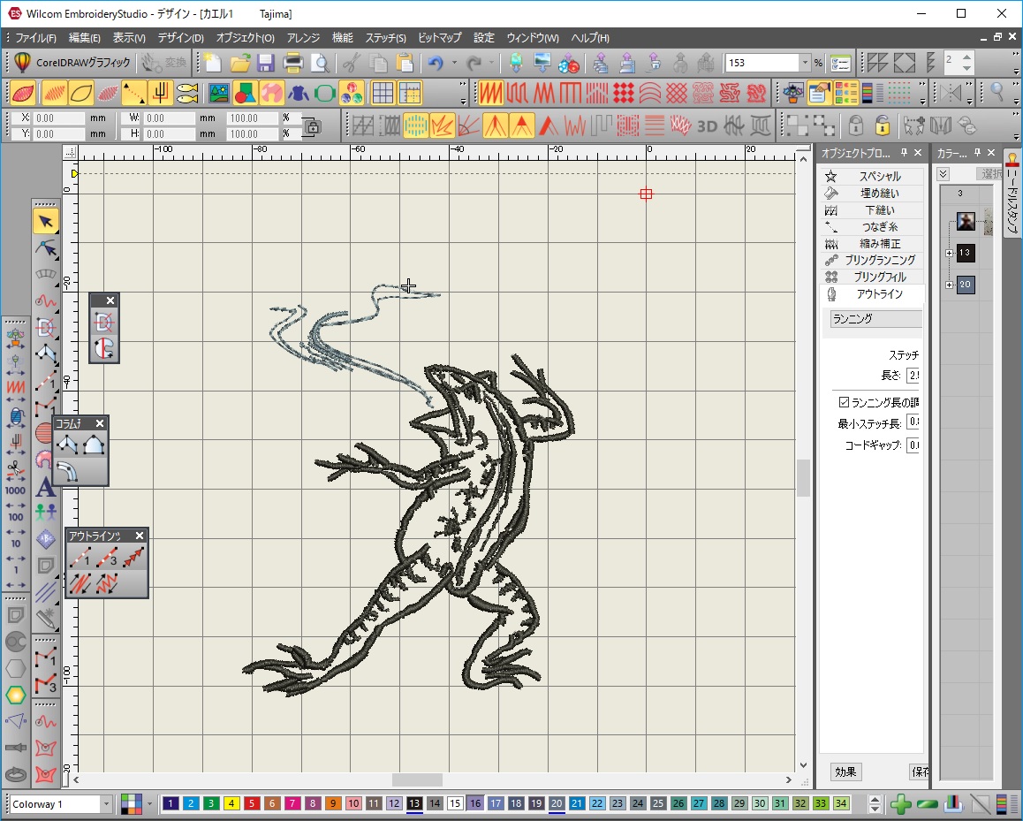Toggle the rulers and guides display icon
1023x821 pixels.
click(410, 94)
